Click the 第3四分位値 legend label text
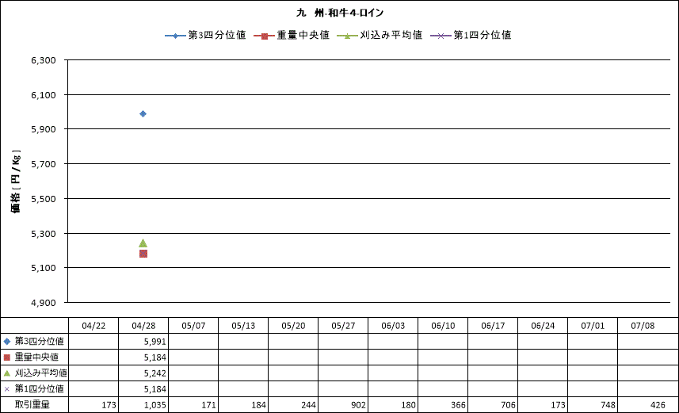The width and height of the screenshot is (679, 413). click(217, 35)
